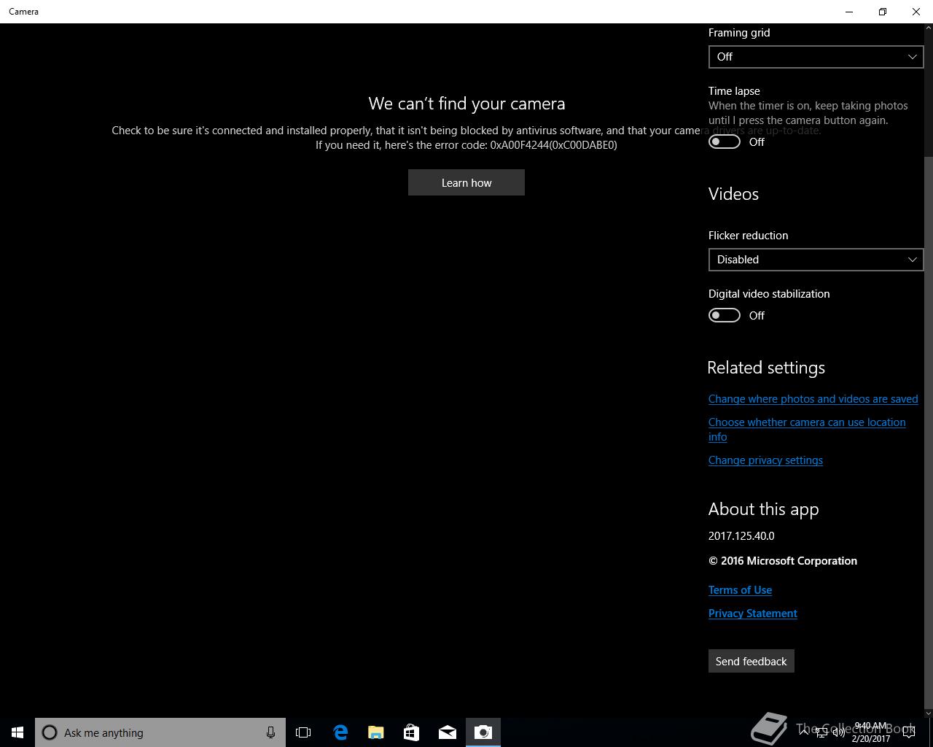Expand the Framing grid dropdown
Screen dimensions: 933x747
816,57
